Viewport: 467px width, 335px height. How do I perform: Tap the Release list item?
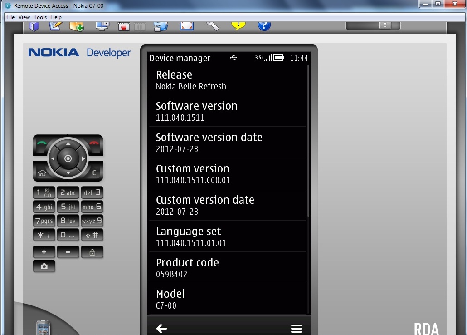point(228,80)
